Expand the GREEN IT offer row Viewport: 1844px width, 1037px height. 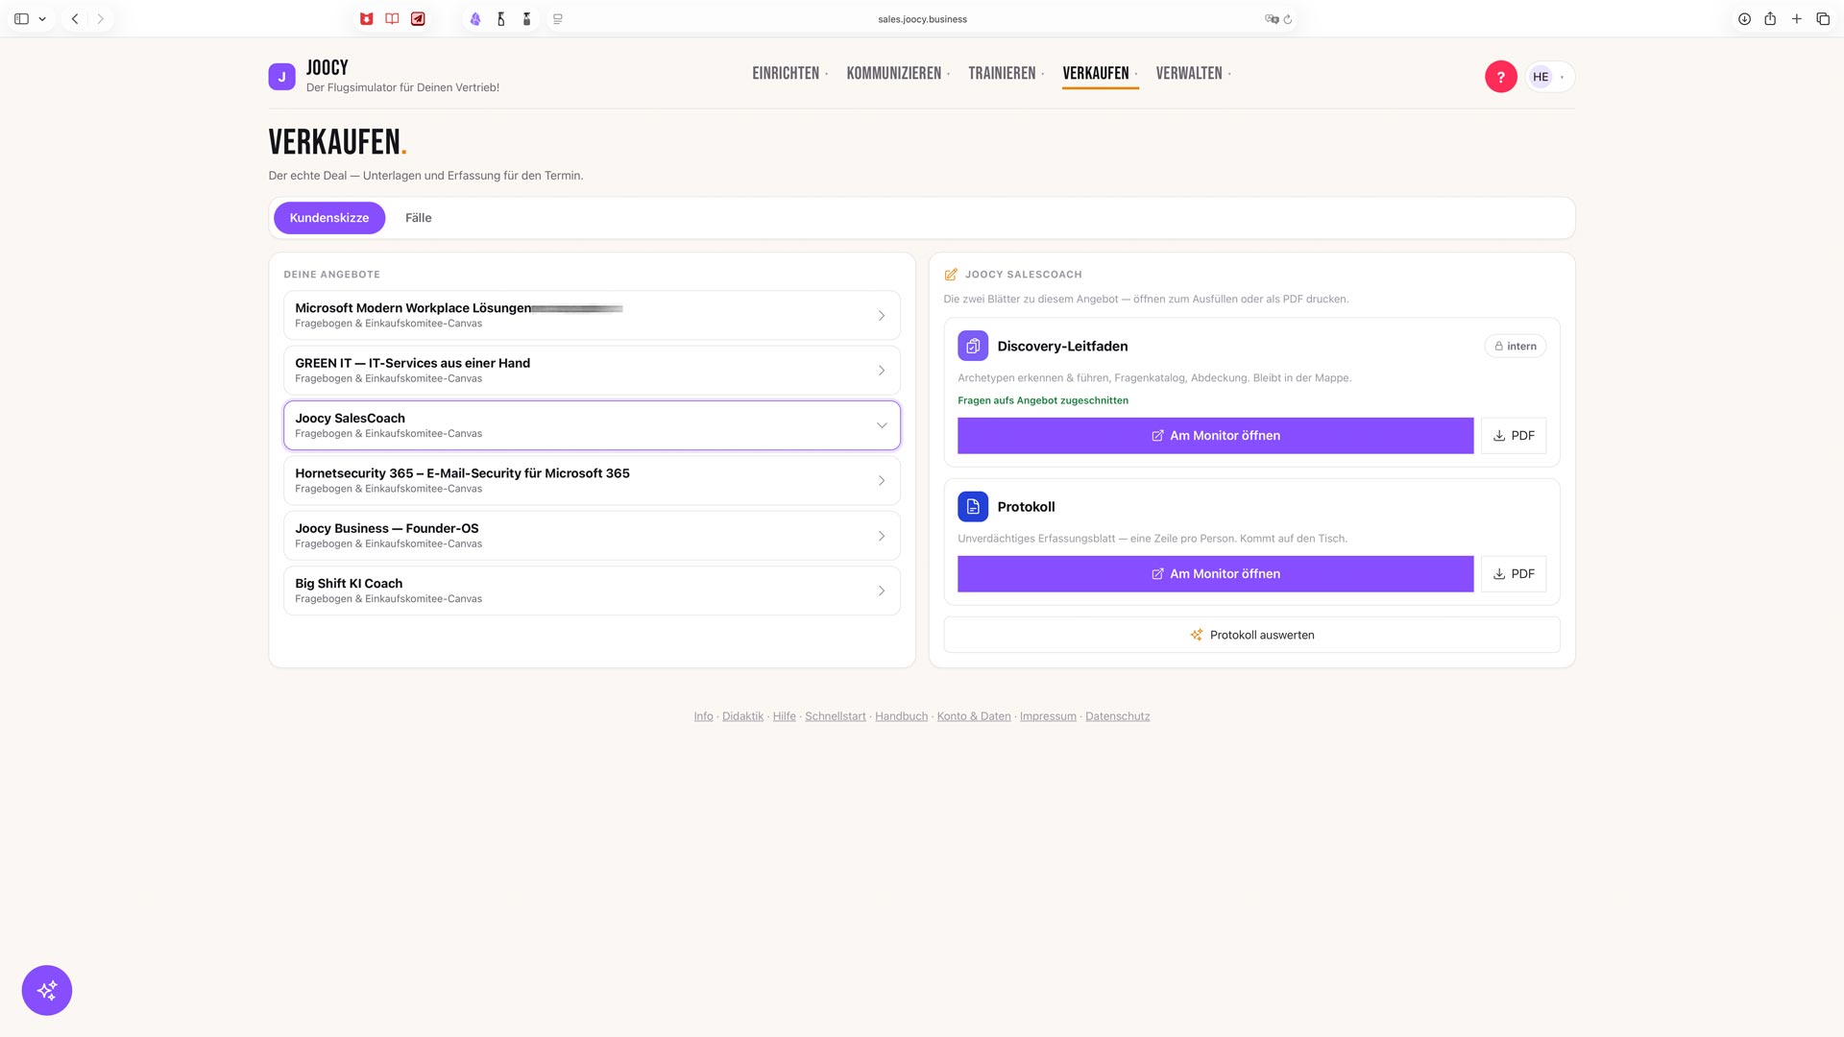592,371
